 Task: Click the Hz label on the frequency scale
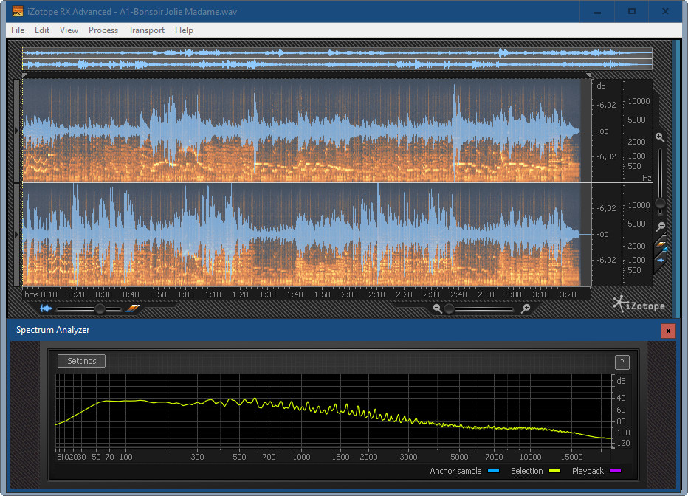(647, 178)
